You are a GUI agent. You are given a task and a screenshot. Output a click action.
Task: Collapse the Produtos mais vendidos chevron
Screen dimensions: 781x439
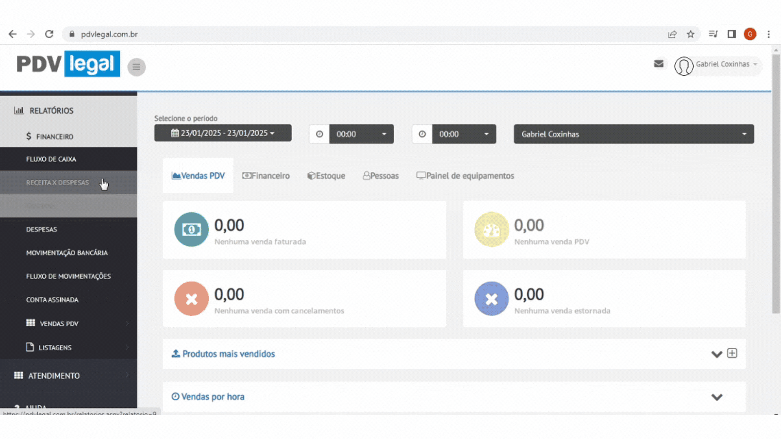pos(716,354)
